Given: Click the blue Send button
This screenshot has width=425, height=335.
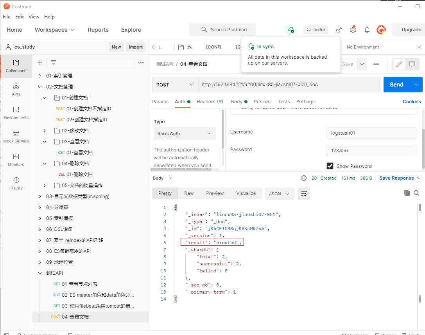Looking at the screenshot, I should 396,85.
